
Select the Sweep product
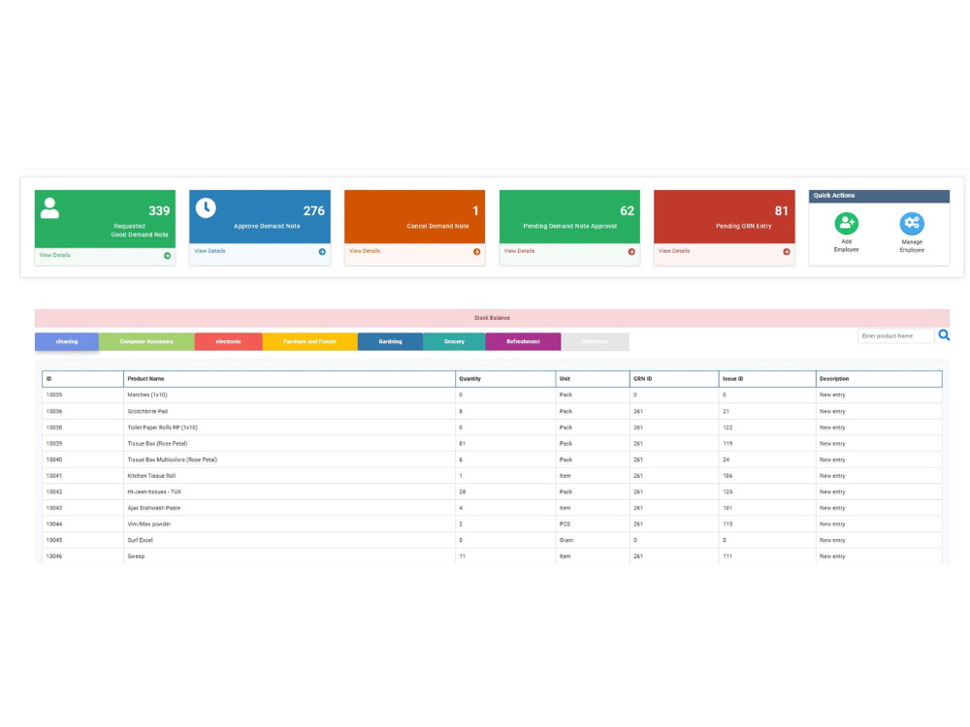(136, 555)
